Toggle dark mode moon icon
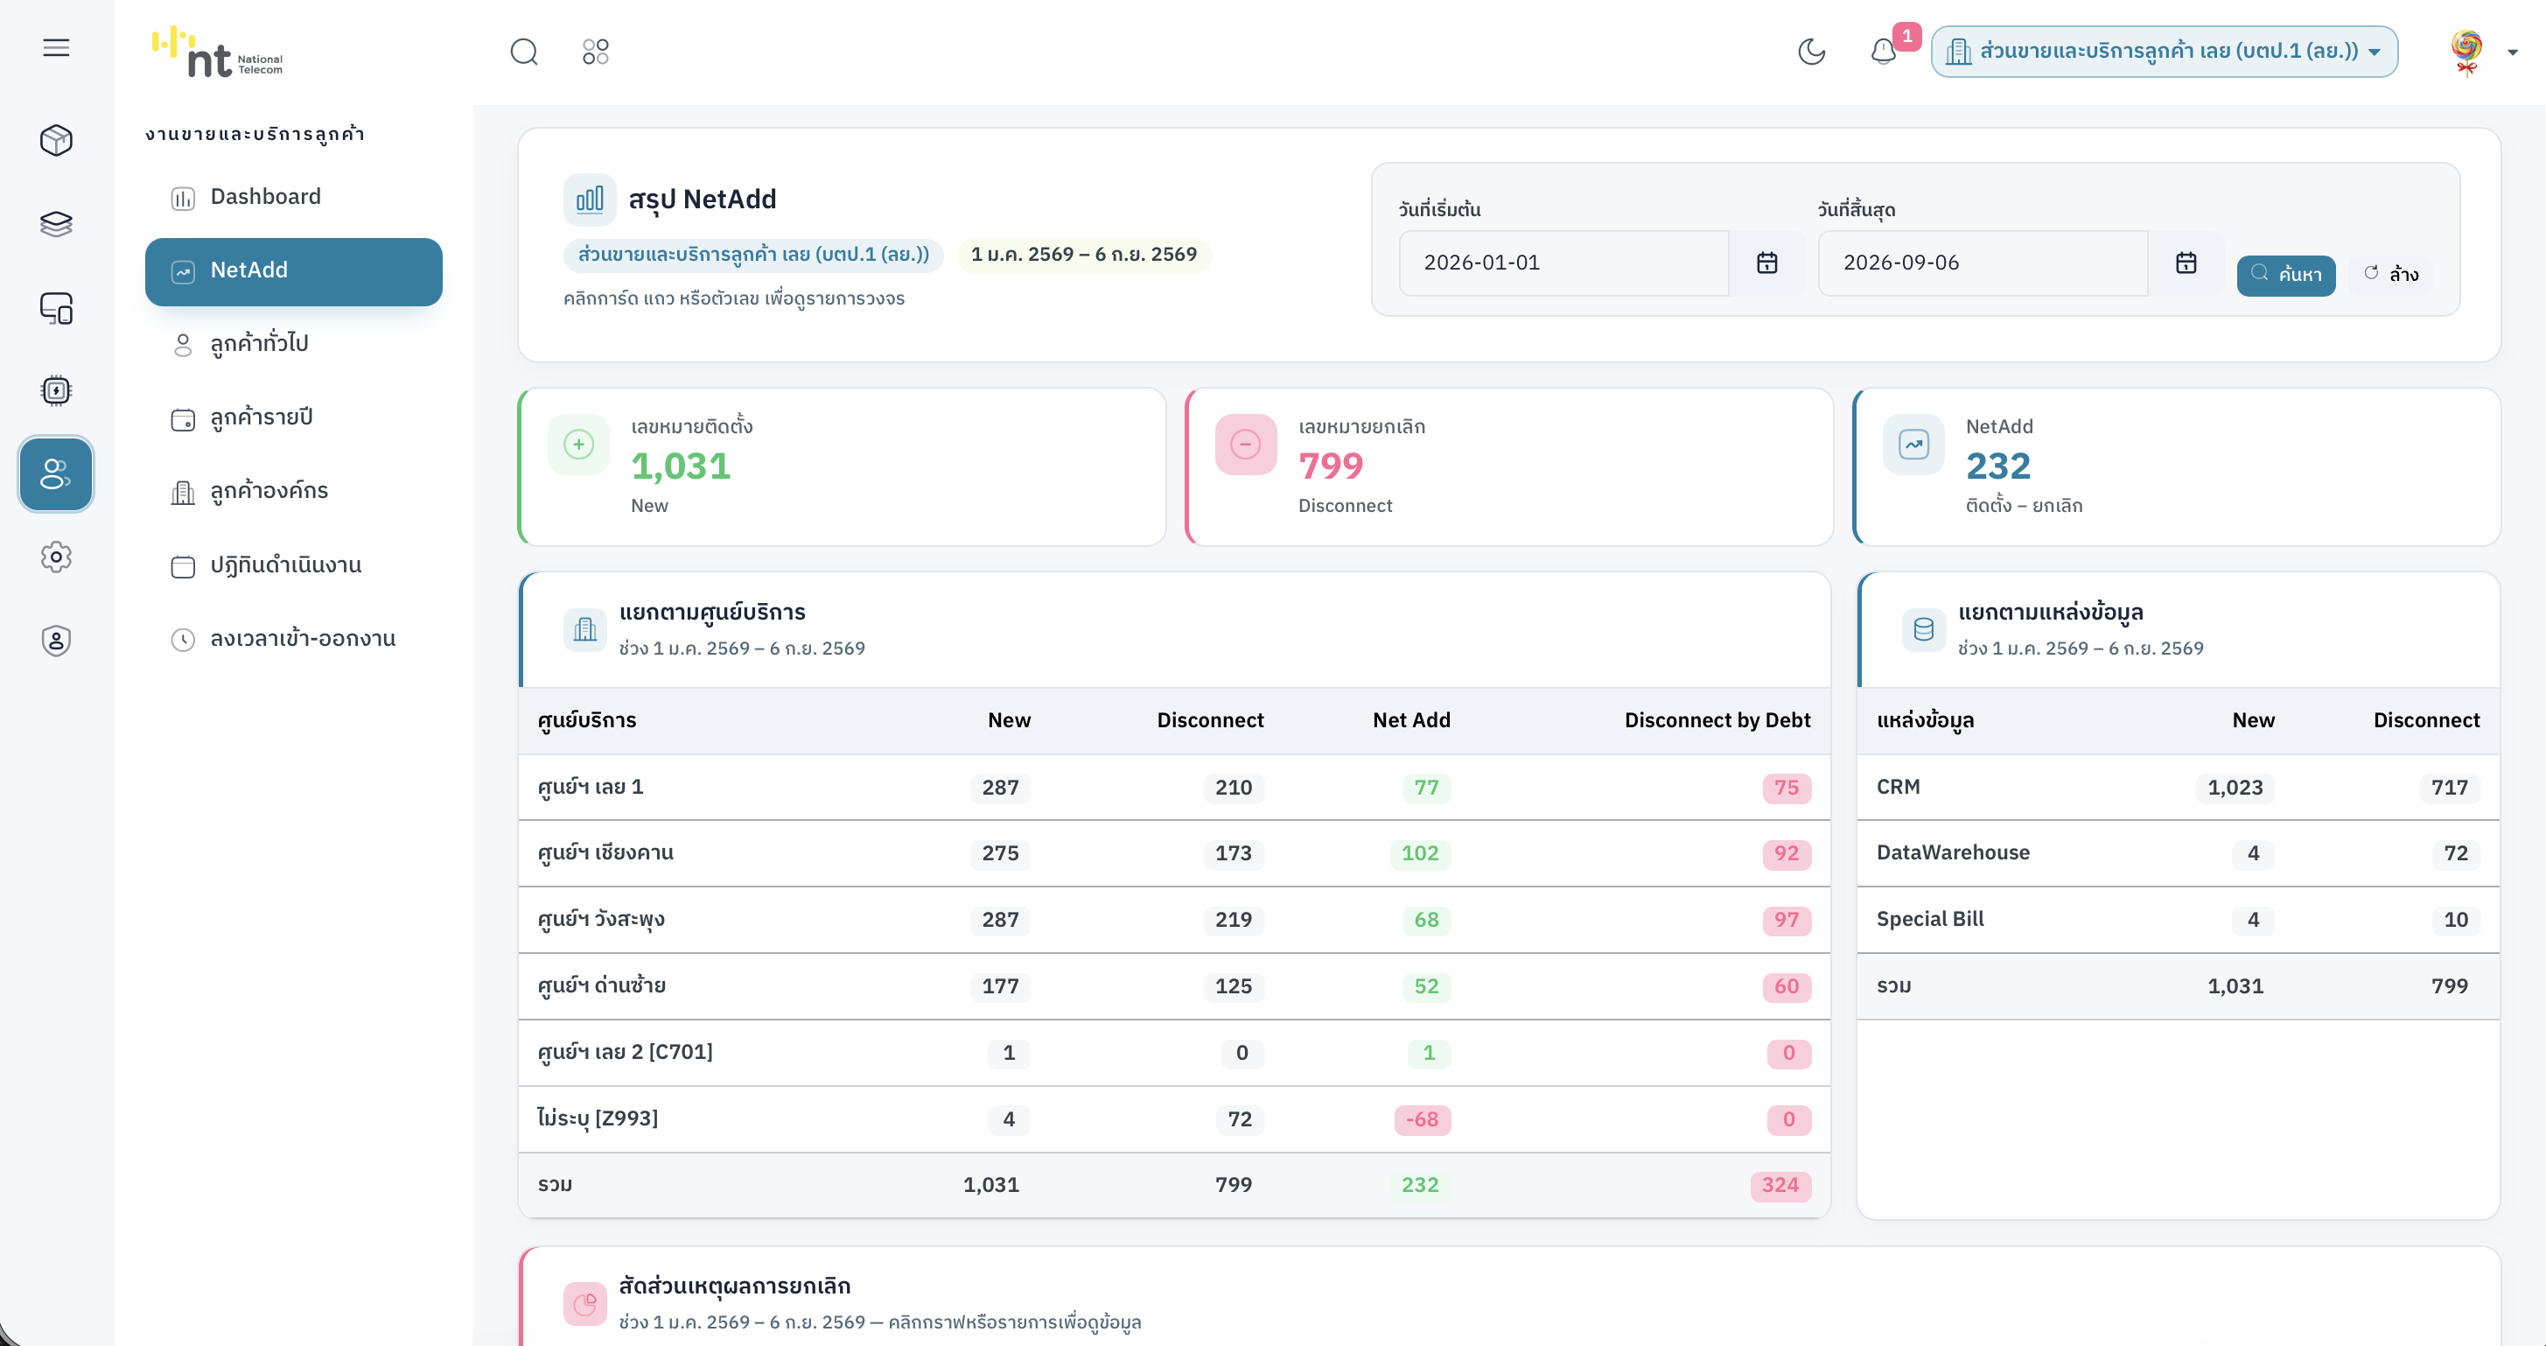Image resolution: width=2546 pixels, height=1346 pixels. tap(1812, 52)
